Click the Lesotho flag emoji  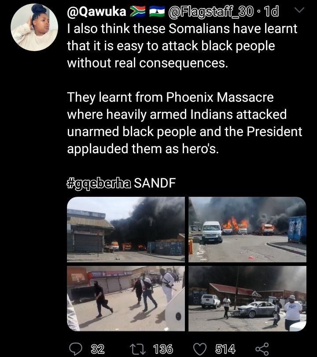pos(157,11)
